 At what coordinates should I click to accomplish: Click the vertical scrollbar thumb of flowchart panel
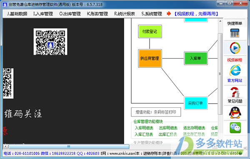(220, 74)
